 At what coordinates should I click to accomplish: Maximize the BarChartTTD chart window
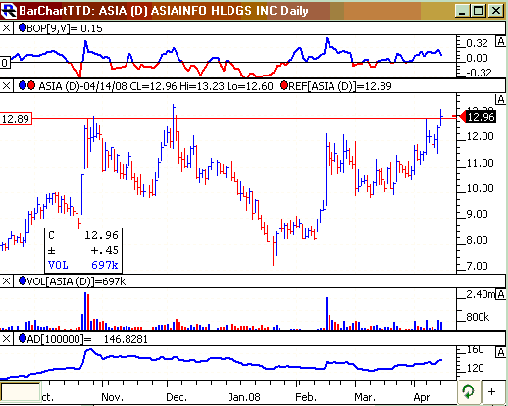pyautogui.click(x=478, y=11)
